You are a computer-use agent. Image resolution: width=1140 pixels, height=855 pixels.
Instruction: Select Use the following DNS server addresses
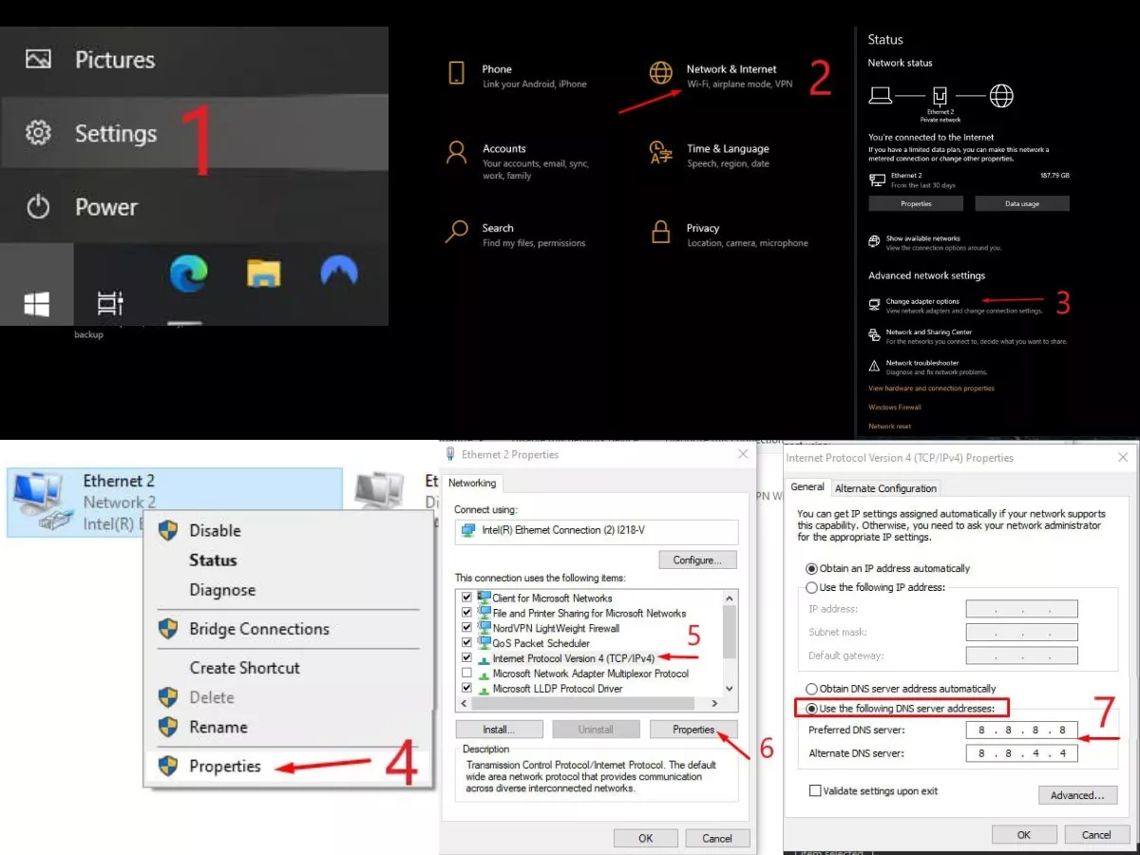coord(812,709)
